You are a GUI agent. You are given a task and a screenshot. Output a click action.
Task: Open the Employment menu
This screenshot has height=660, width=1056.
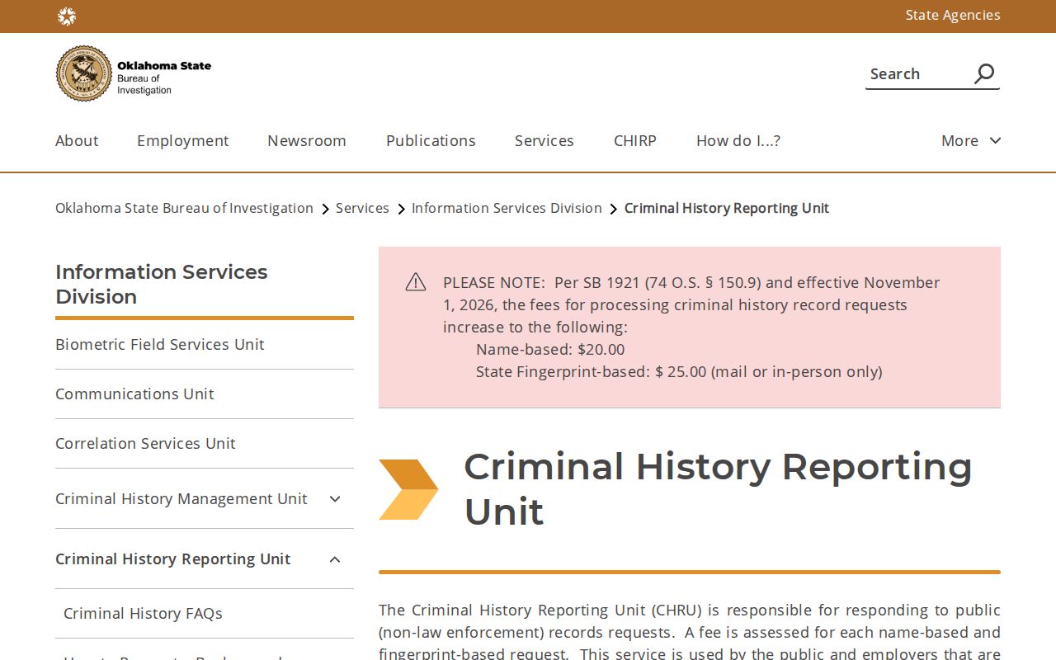183,140
